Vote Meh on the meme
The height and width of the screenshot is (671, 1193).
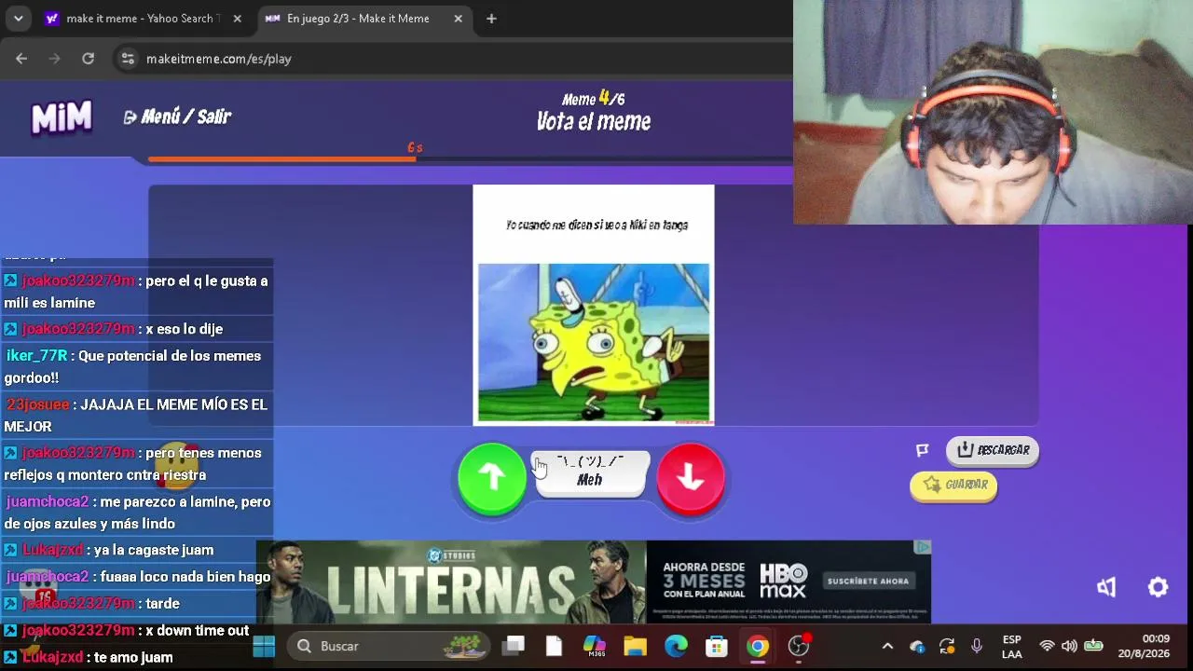coord(590,474)
